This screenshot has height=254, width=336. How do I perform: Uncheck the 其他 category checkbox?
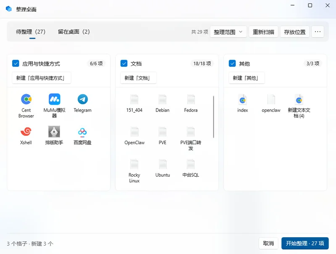(x=232, y=63)
